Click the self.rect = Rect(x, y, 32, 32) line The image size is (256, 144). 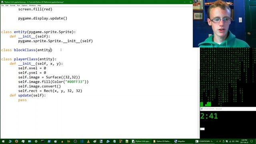tap(50, 91)
